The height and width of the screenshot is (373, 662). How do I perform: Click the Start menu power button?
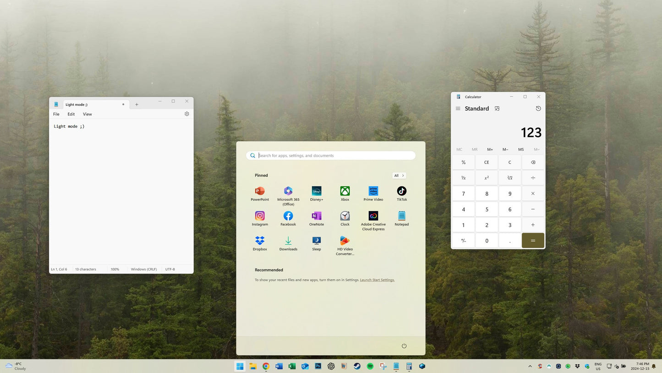point(404,346)
